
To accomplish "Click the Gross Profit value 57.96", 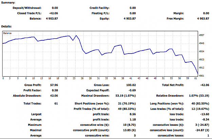I will (x=54, y=85).
